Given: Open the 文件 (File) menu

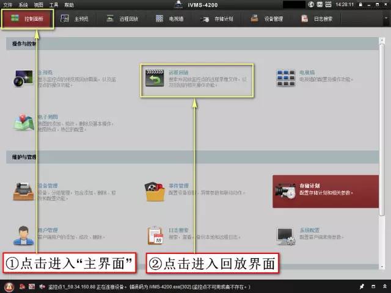Looking at the screenshot, I should (8, 4).
